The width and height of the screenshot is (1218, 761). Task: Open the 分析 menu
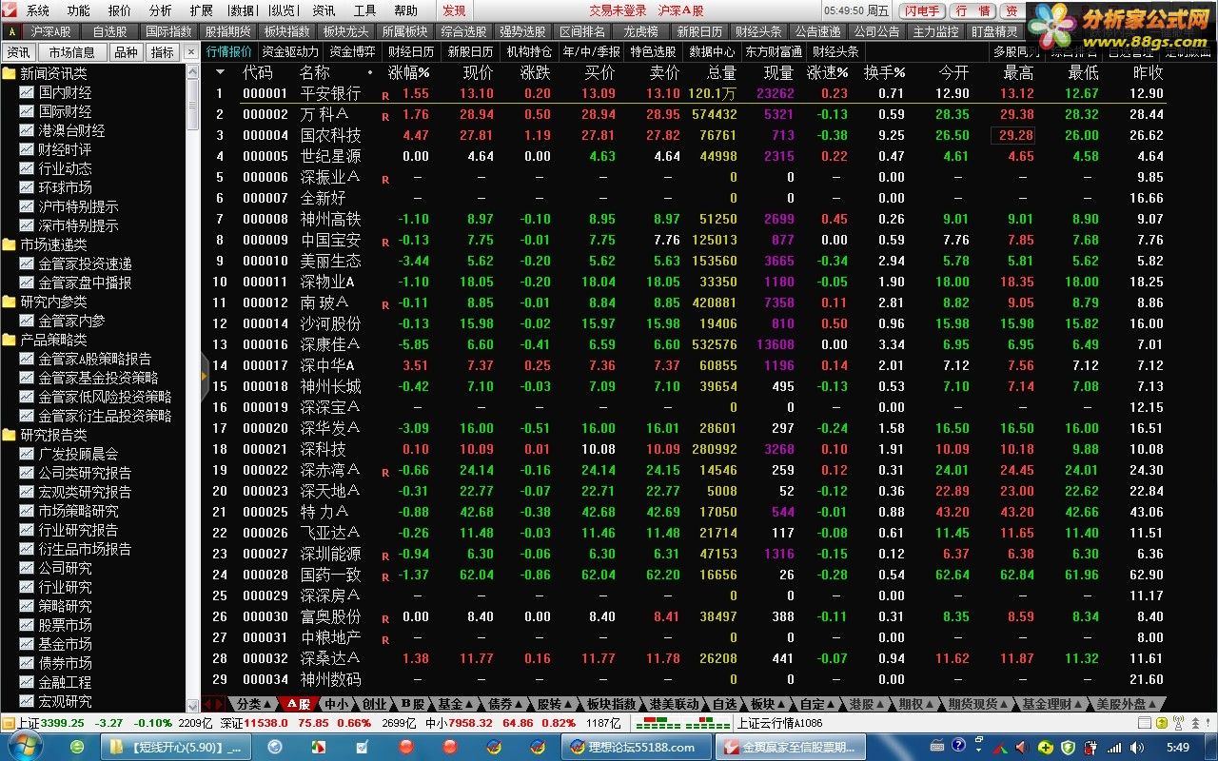[161, 10]
